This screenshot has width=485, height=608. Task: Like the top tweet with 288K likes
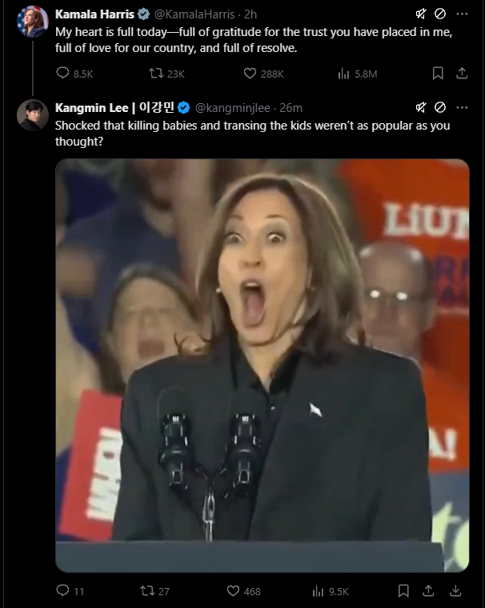[250, 74]
